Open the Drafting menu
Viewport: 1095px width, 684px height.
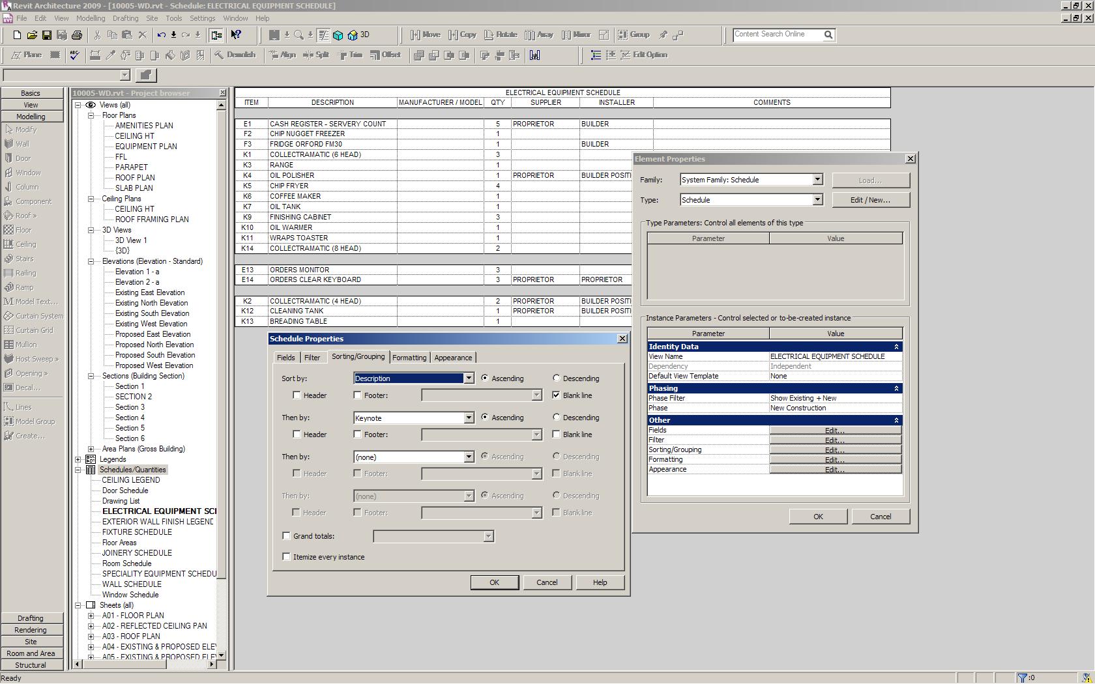click(125, 18)
